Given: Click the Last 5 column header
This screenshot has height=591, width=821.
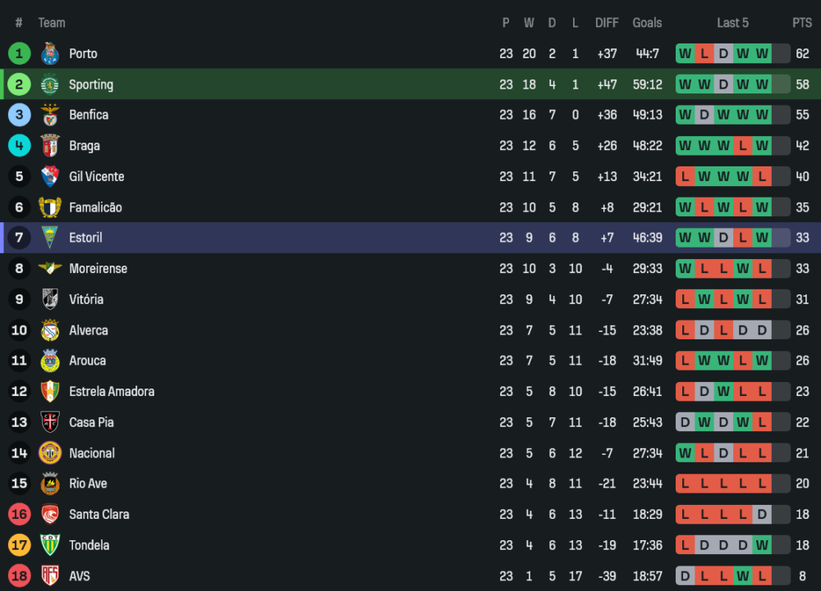Looking at the screenshot, I should (732, 23).
